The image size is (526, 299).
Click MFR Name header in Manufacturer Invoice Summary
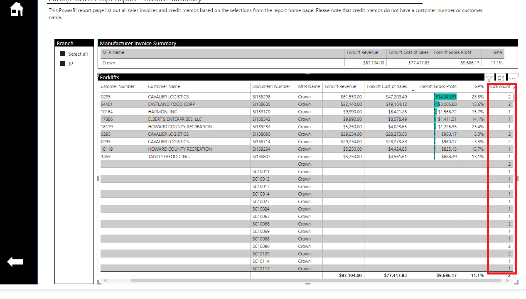point(113,52)
